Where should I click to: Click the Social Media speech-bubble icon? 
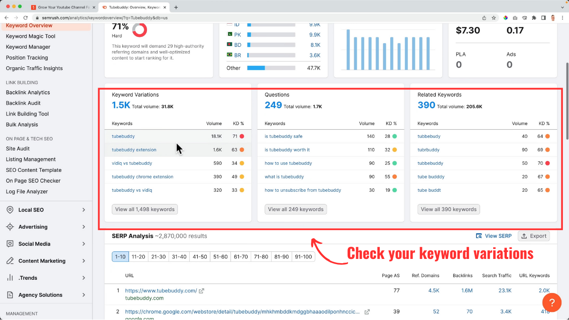[x=10, y=244]
